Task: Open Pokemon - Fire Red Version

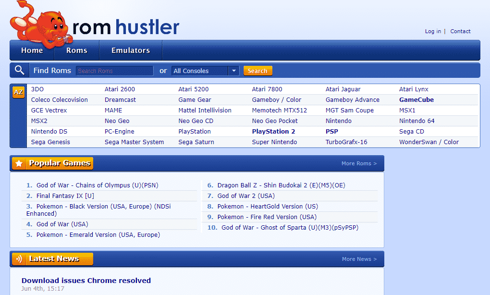Action: pyautogui.click(x=267, y=217)
